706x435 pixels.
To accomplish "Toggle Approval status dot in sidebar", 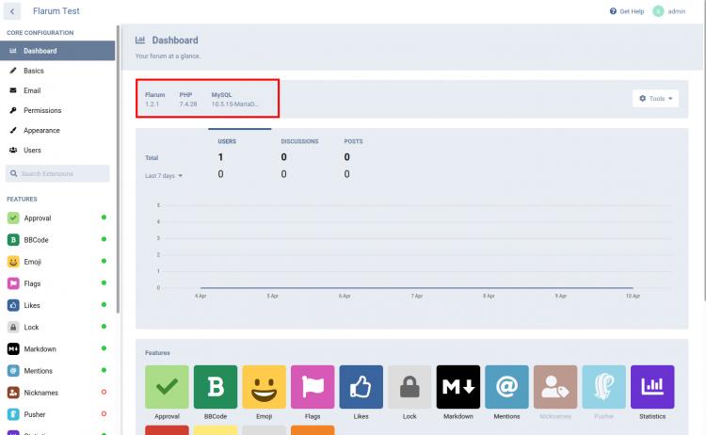I will 104,217.
